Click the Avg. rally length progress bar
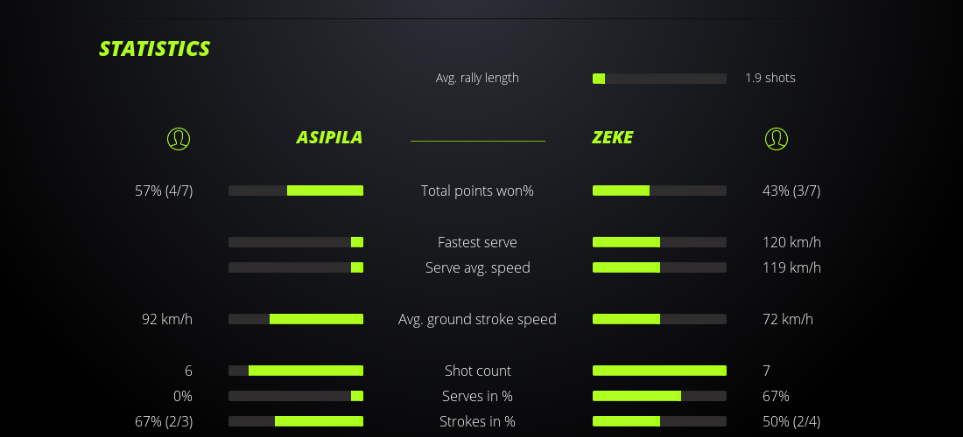 tap(659, 79)
